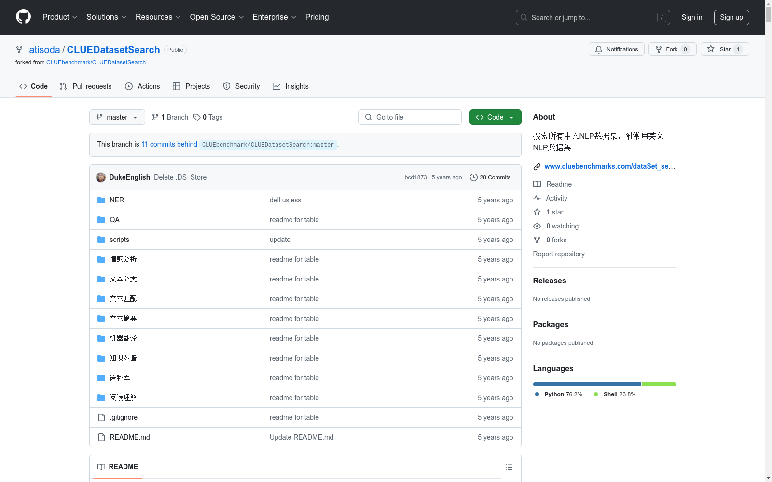Screen dimensions: 772x482
Task: Expand the Resources menu
Action: pos(158,17)
